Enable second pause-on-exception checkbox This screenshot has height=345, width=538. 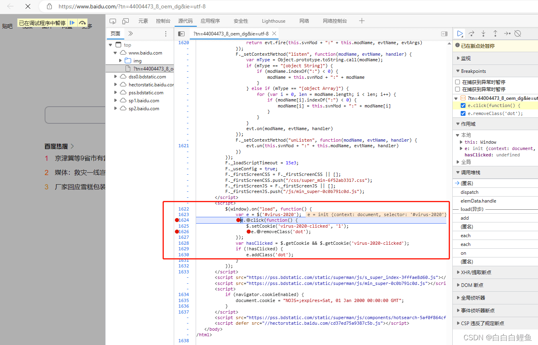pyautogui.click(x=457, y=89)
